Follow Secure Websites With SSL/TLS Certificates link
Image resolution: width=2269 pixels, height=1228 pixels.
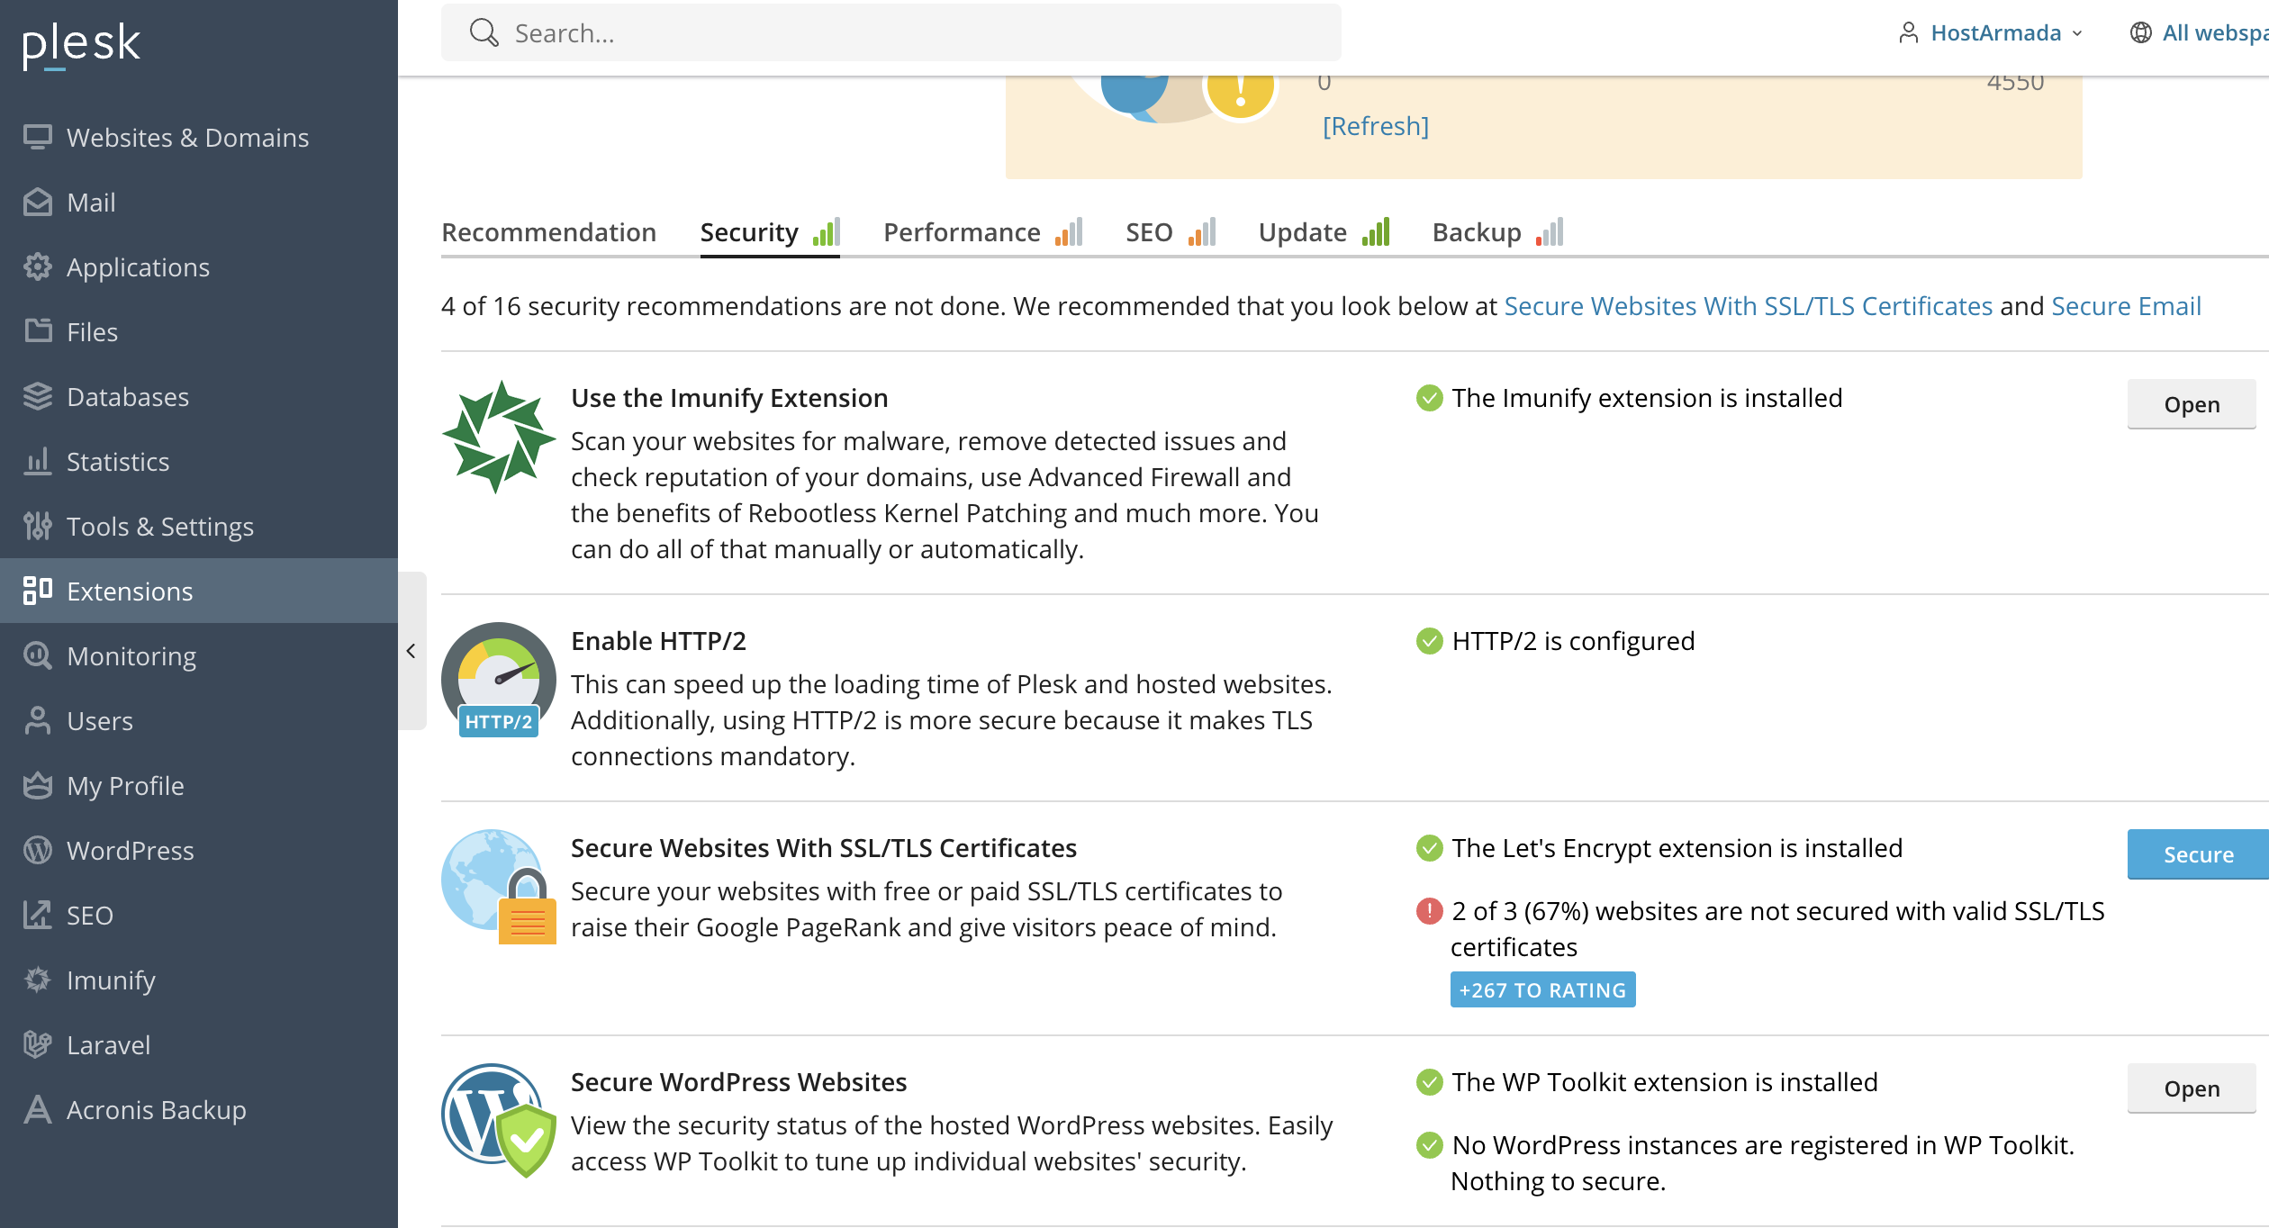[1748, 306]
